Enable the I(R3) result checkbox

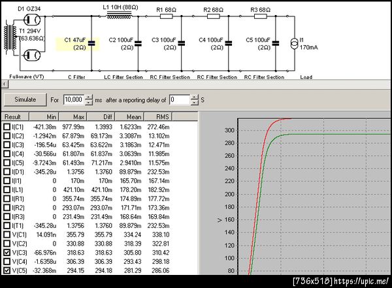tap(7, 217)
